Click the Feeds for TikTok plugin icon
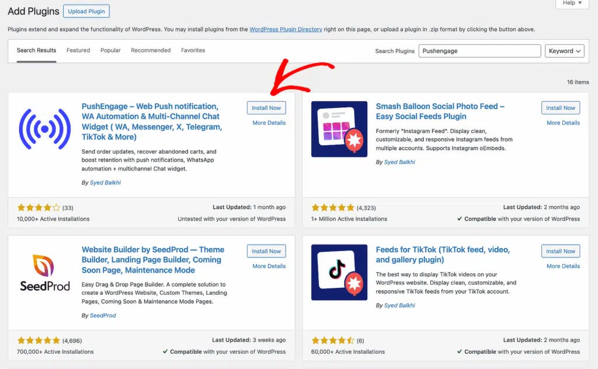 [x=339, y=272]
